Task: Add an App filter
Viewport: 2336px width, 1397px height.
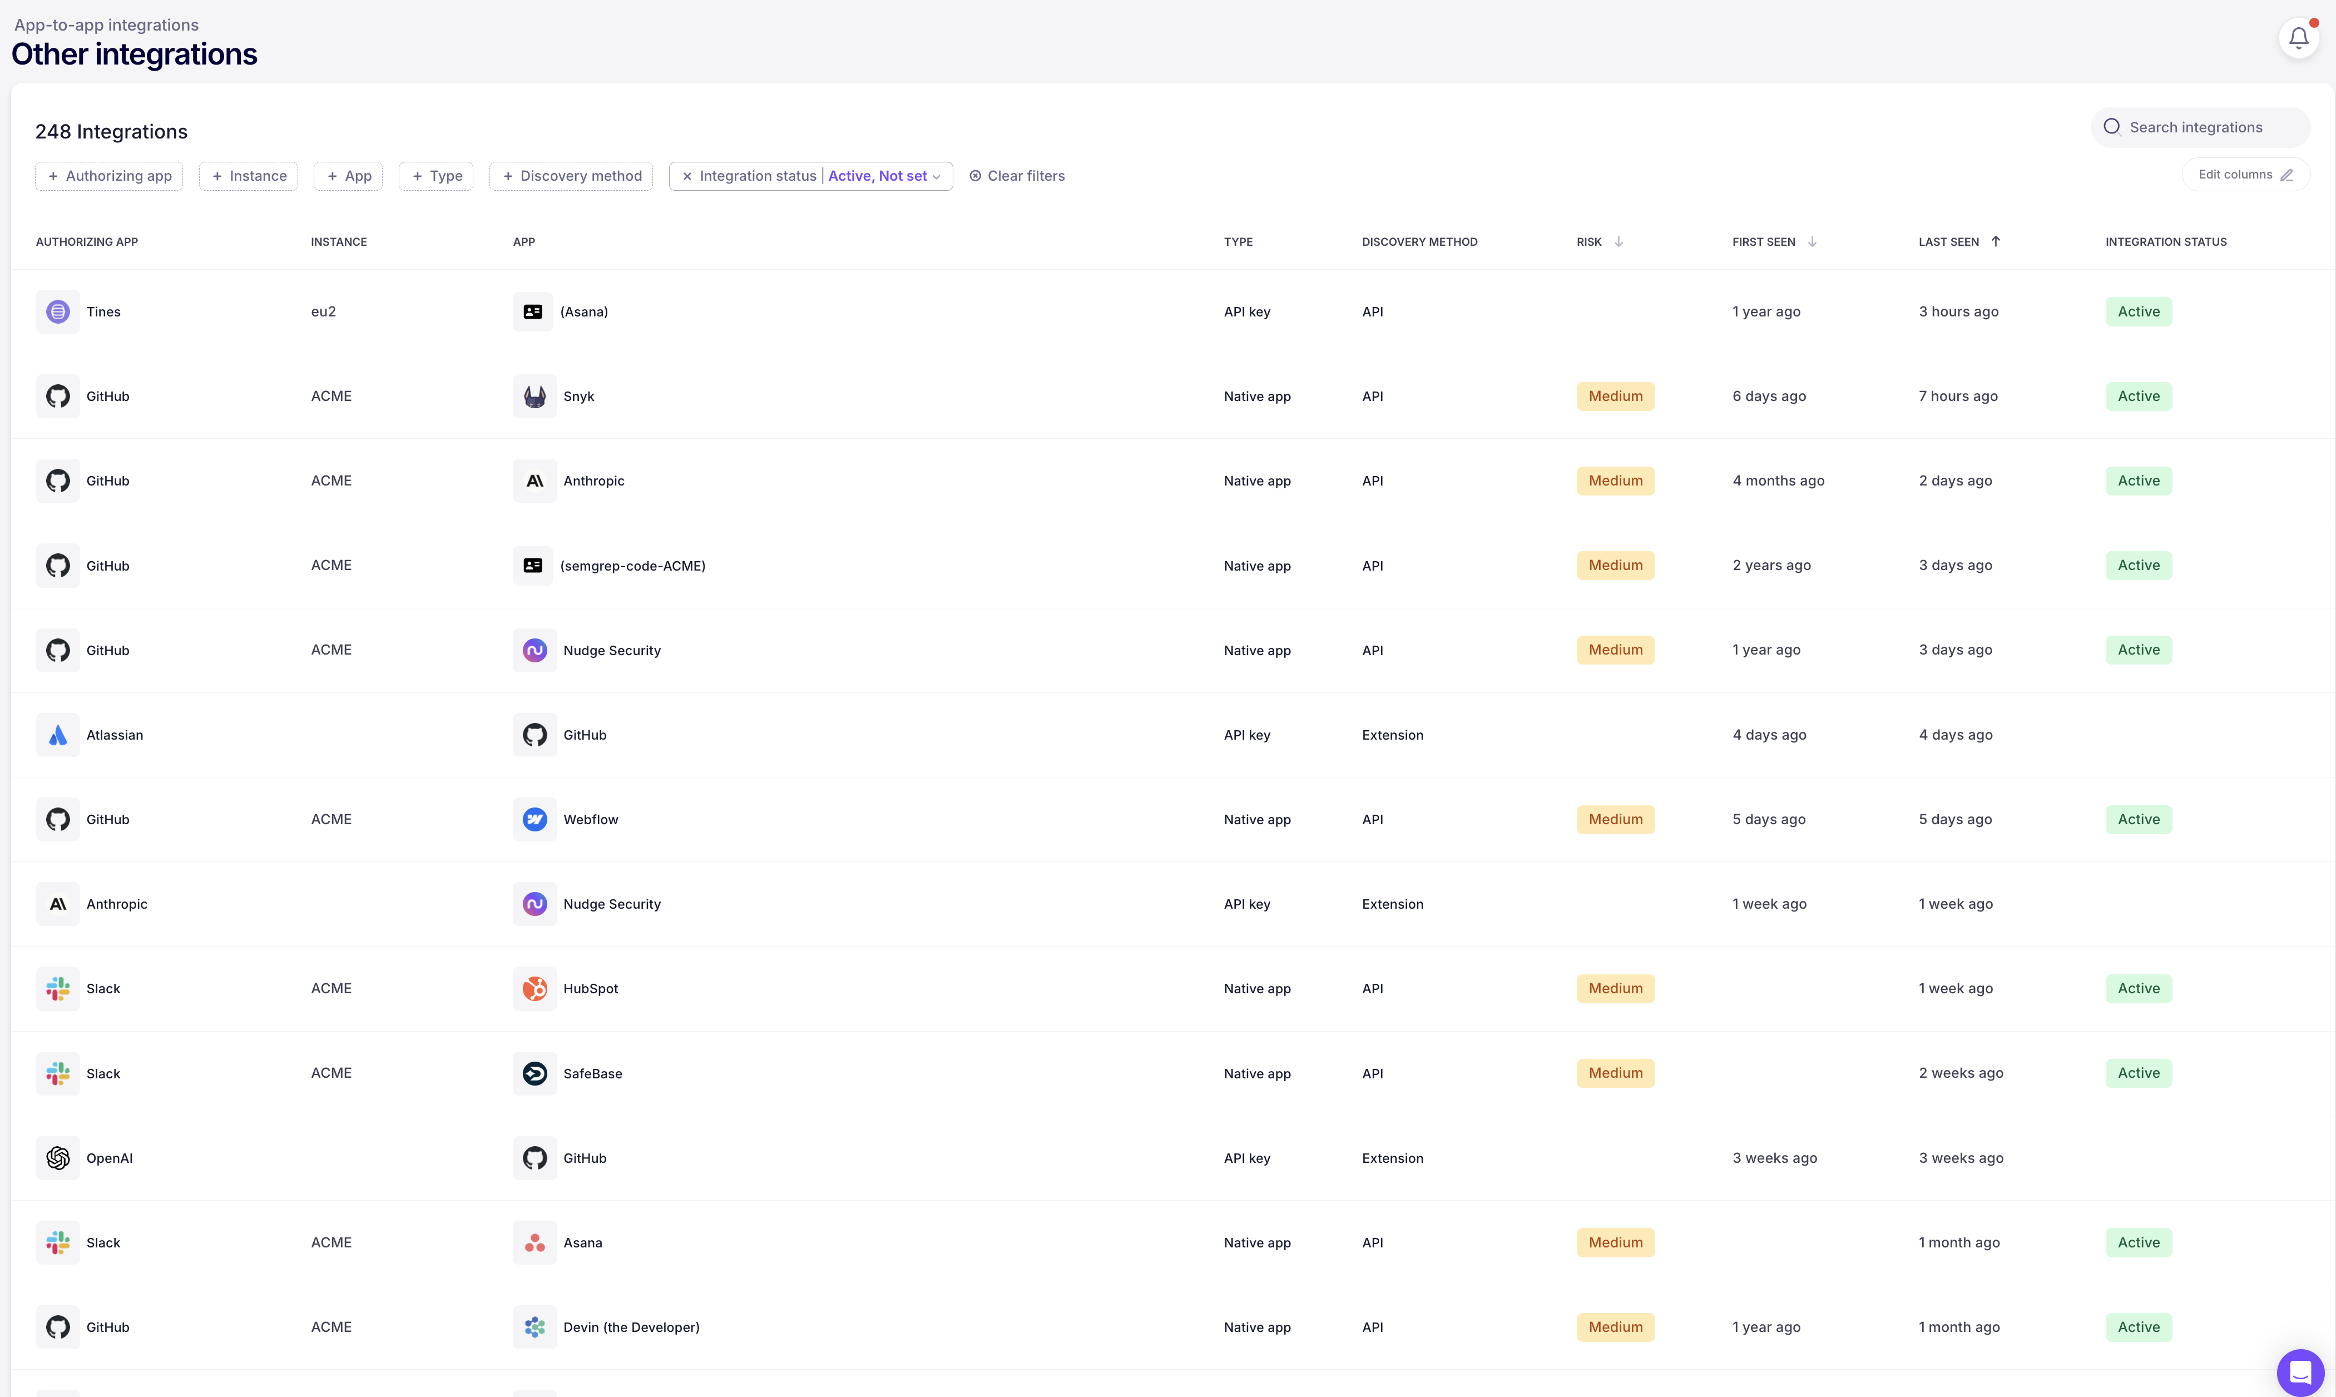Action: click(348, 176)
